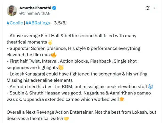Click the clapping hands emoji after 'highlights'

(x=61, y=67)
